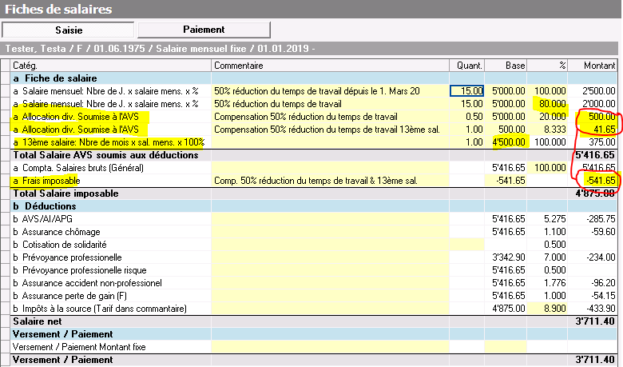Select the 80.000 percent cell
The height and width of the screenshot is (367, 623).
click(550, 104)
